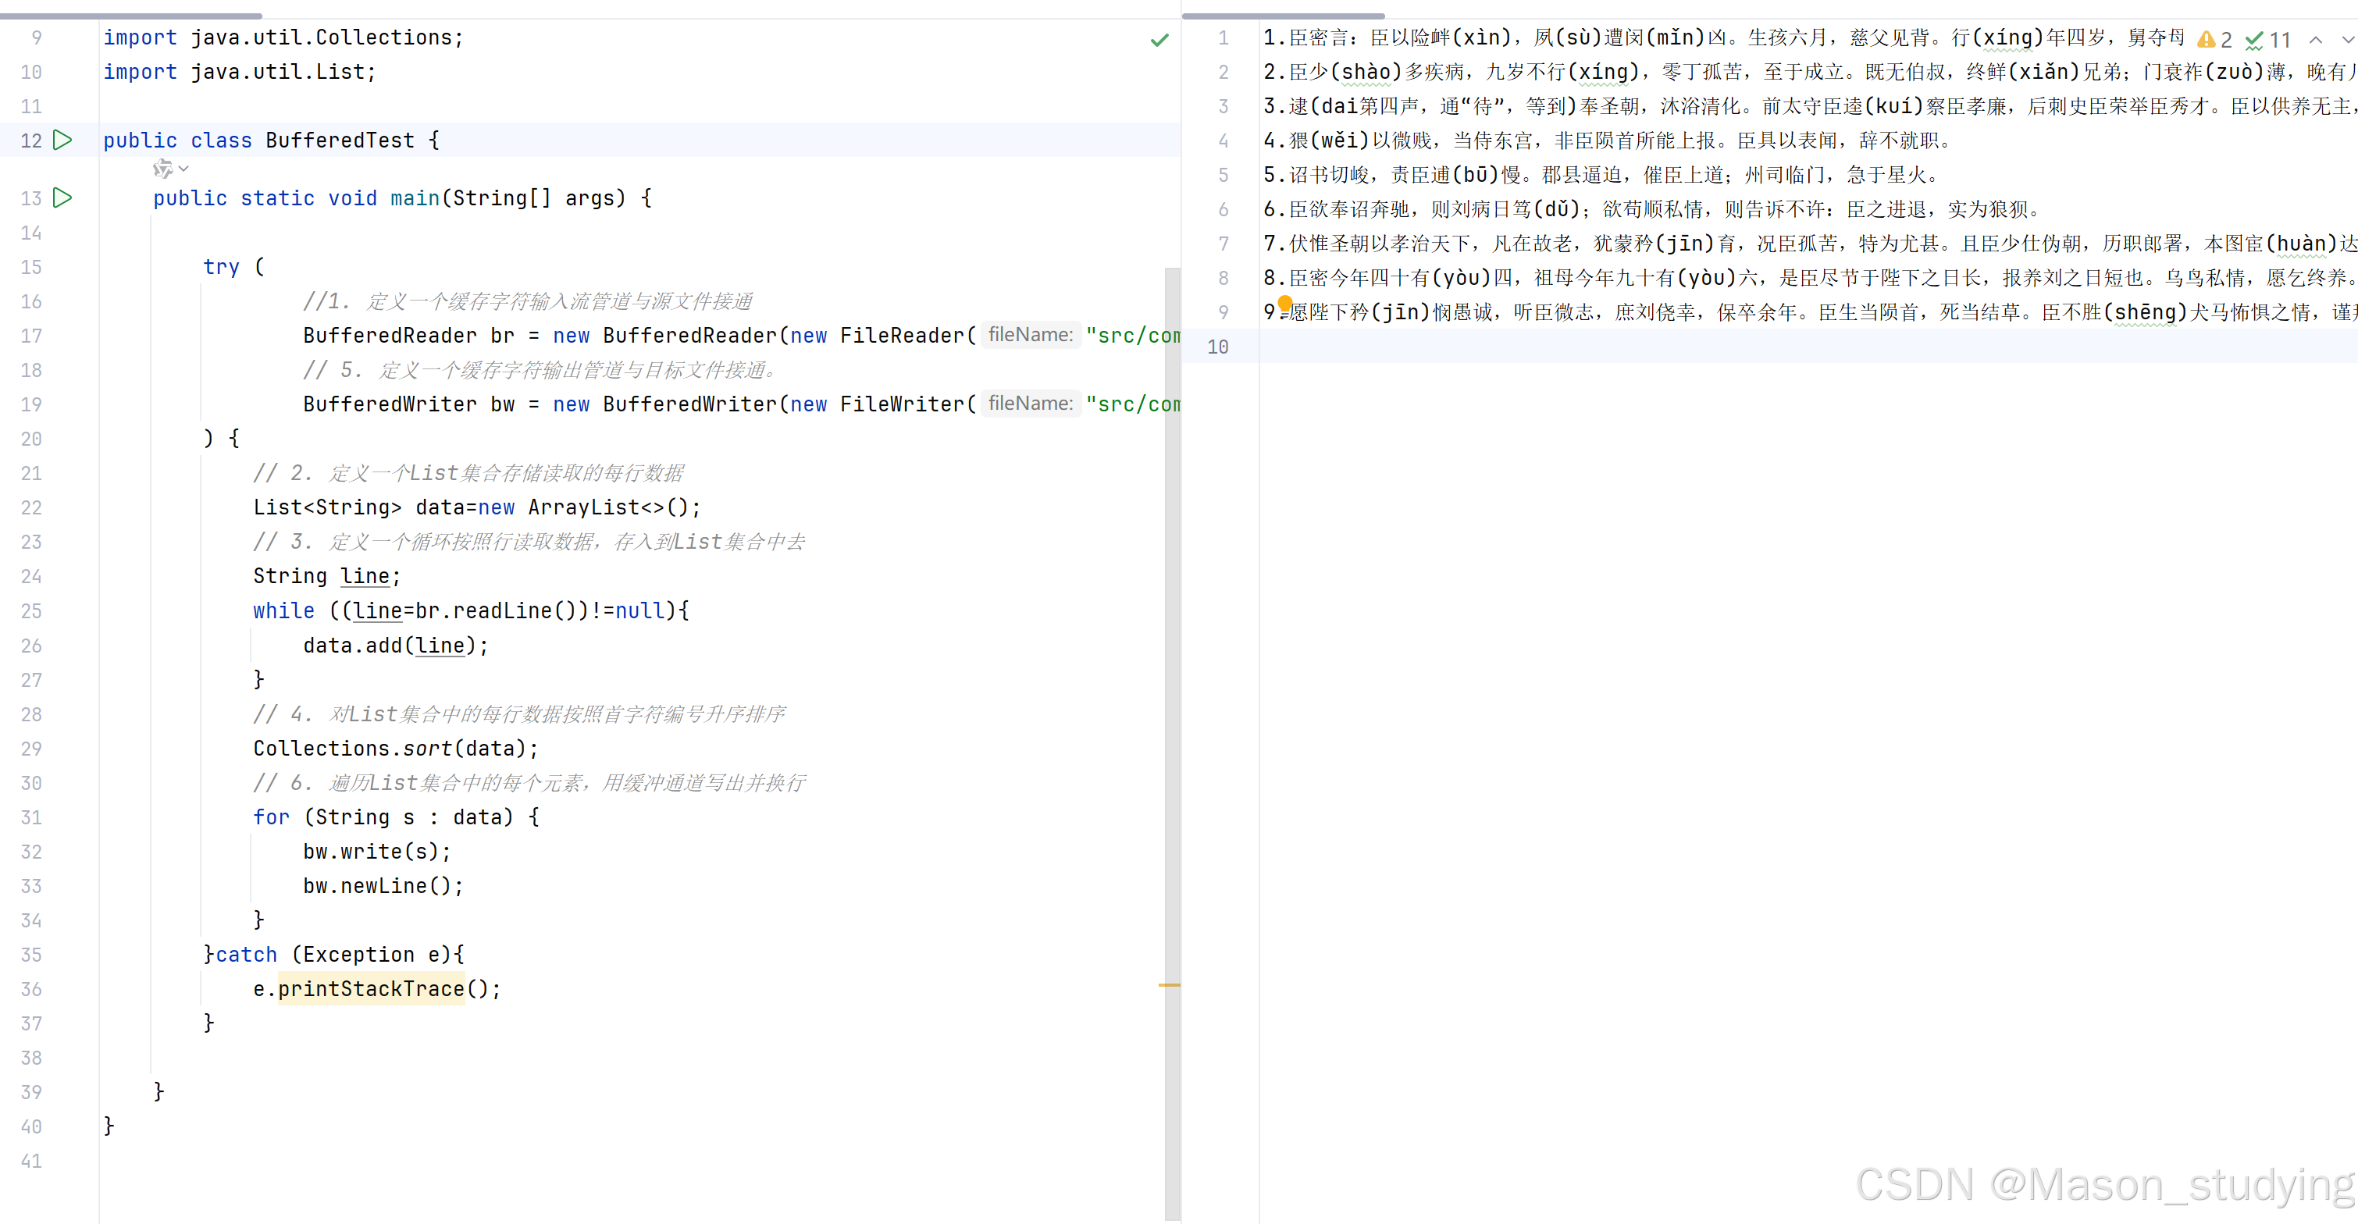Click fileName hint on BufferedWriter line
The image size is (2358, 1224).
coord(1030,404)
